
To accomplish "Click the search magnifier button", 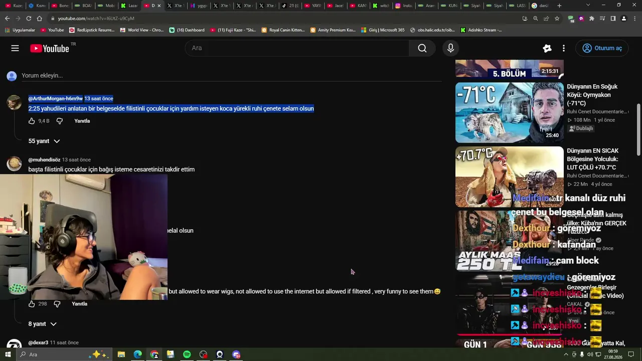I will (422, 48).
